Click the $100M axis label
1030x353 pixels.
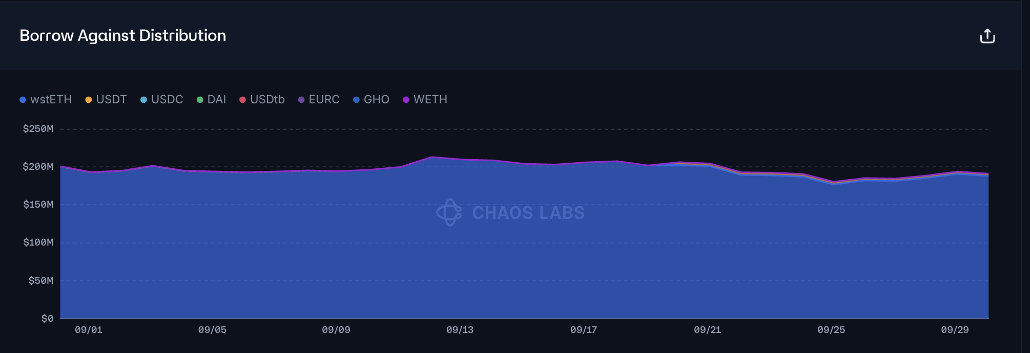pos(38,242)
